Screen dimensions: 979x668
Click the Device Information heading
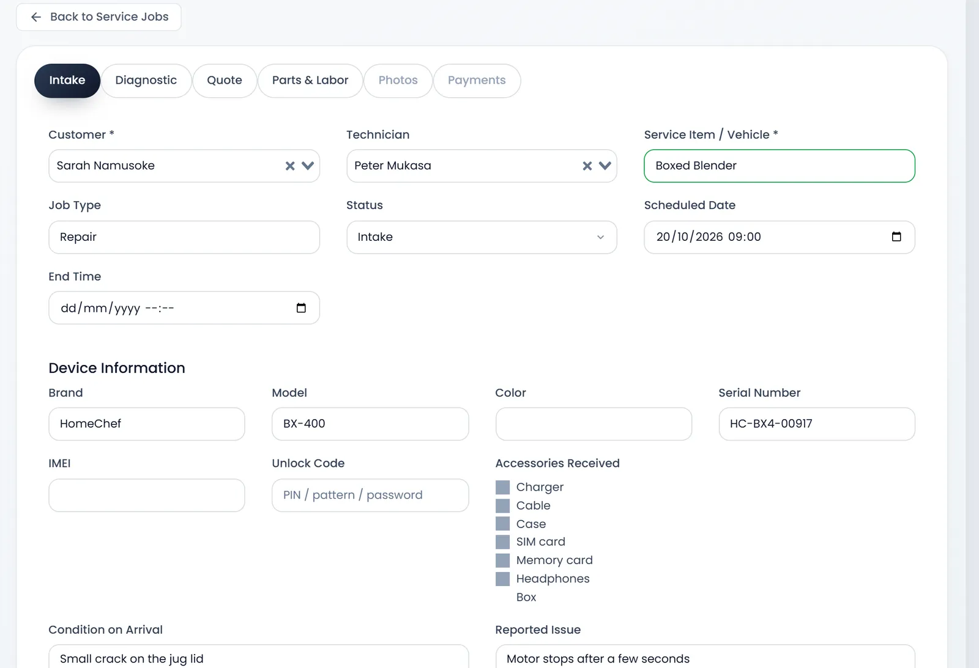(x=117, y=368)
